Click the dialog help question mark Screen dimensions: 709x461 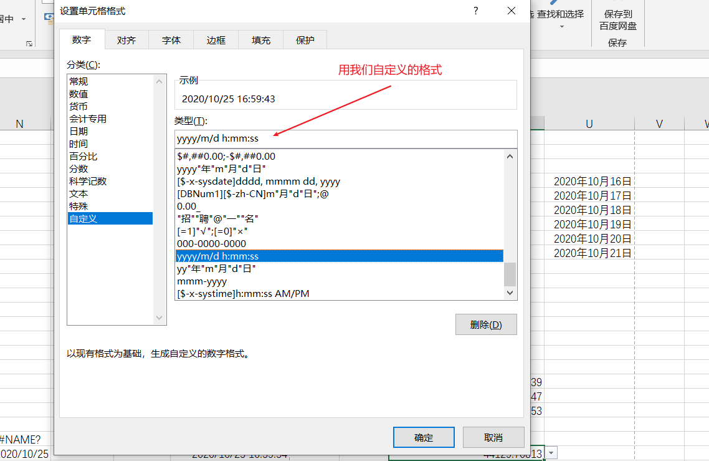pos(476,11)
